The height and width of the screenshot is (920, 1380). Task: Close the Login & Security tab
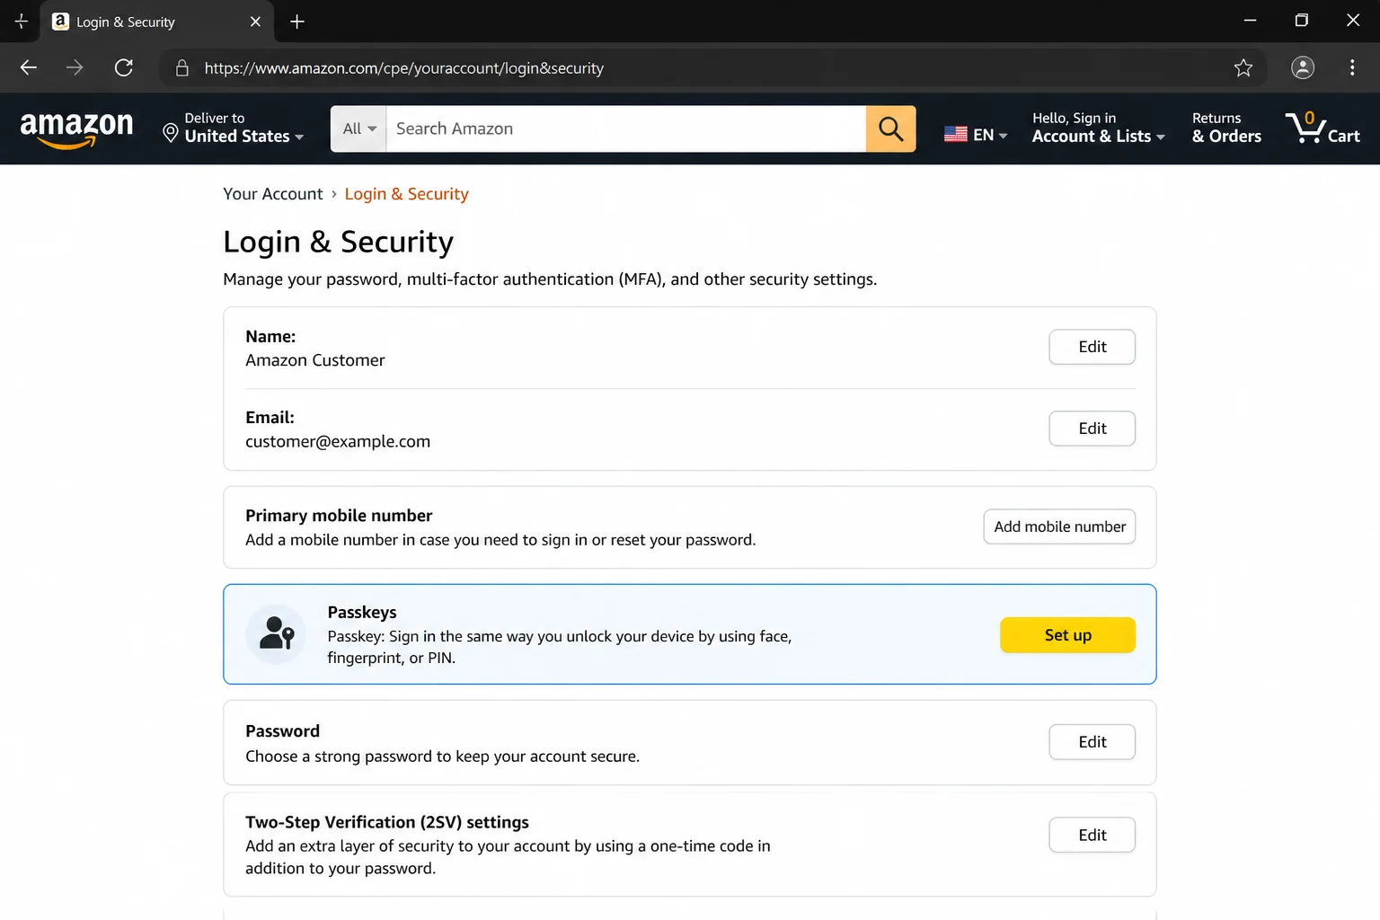255,22
